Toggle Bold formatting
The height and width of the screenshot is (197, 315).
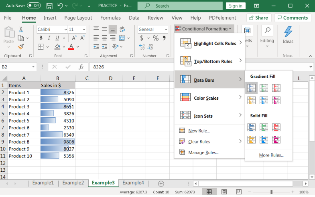[41, 38]
